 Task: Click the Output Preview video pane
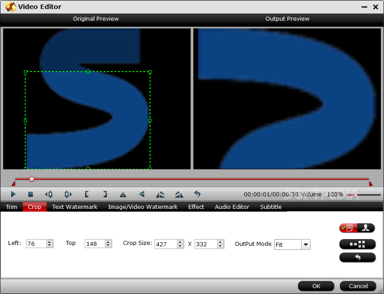pos(287,99)
